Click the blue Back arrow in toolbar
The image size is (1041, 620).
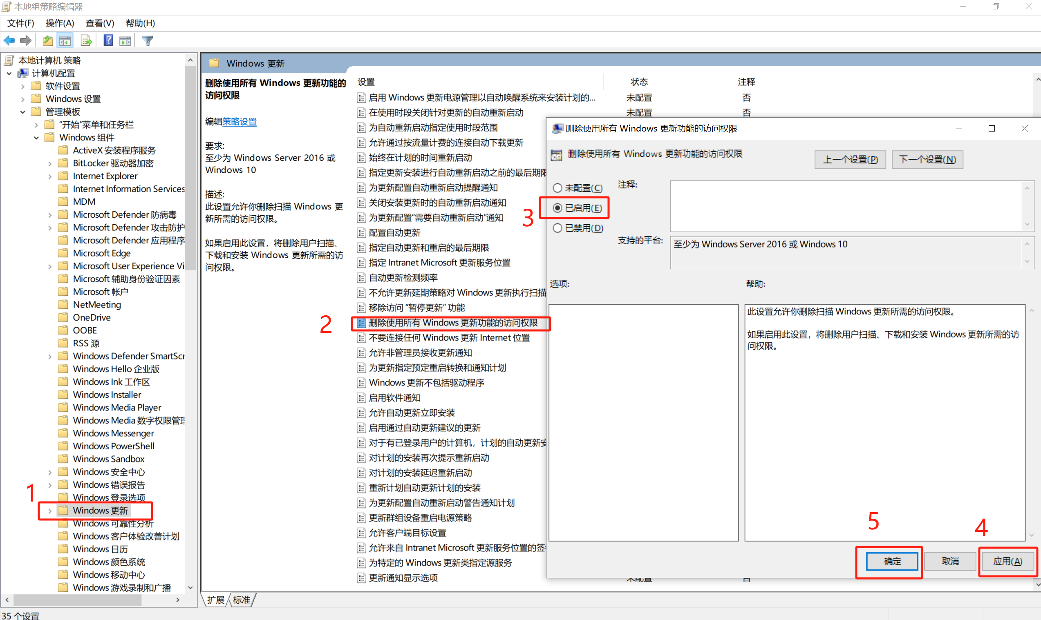coord(9,40)
